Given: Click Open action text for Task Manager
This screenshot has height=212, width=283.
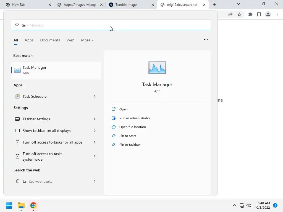Looking at the screenshot, I should point(124,109).
